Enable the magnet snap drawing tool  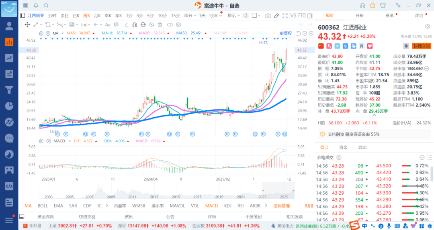[x=135, y=24]
